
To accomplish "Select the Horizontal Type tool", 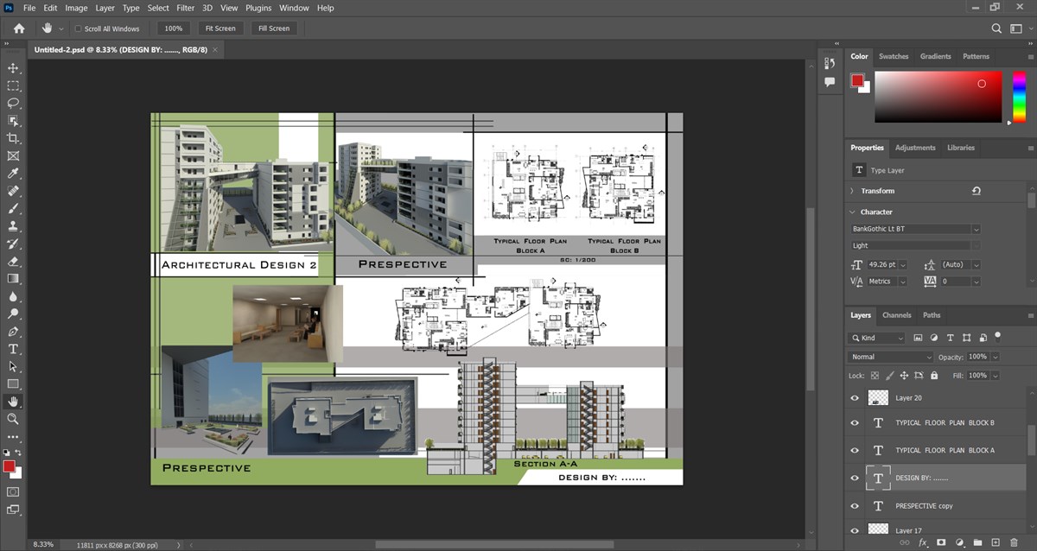I will coord(13,349).
